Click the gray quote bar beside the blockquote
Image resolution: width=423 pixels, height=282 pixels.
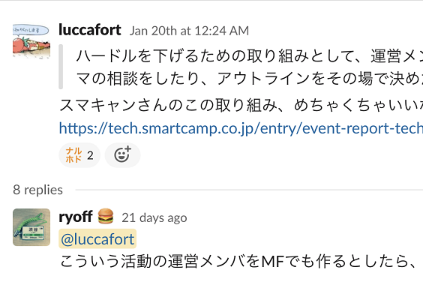click(61, 67)
